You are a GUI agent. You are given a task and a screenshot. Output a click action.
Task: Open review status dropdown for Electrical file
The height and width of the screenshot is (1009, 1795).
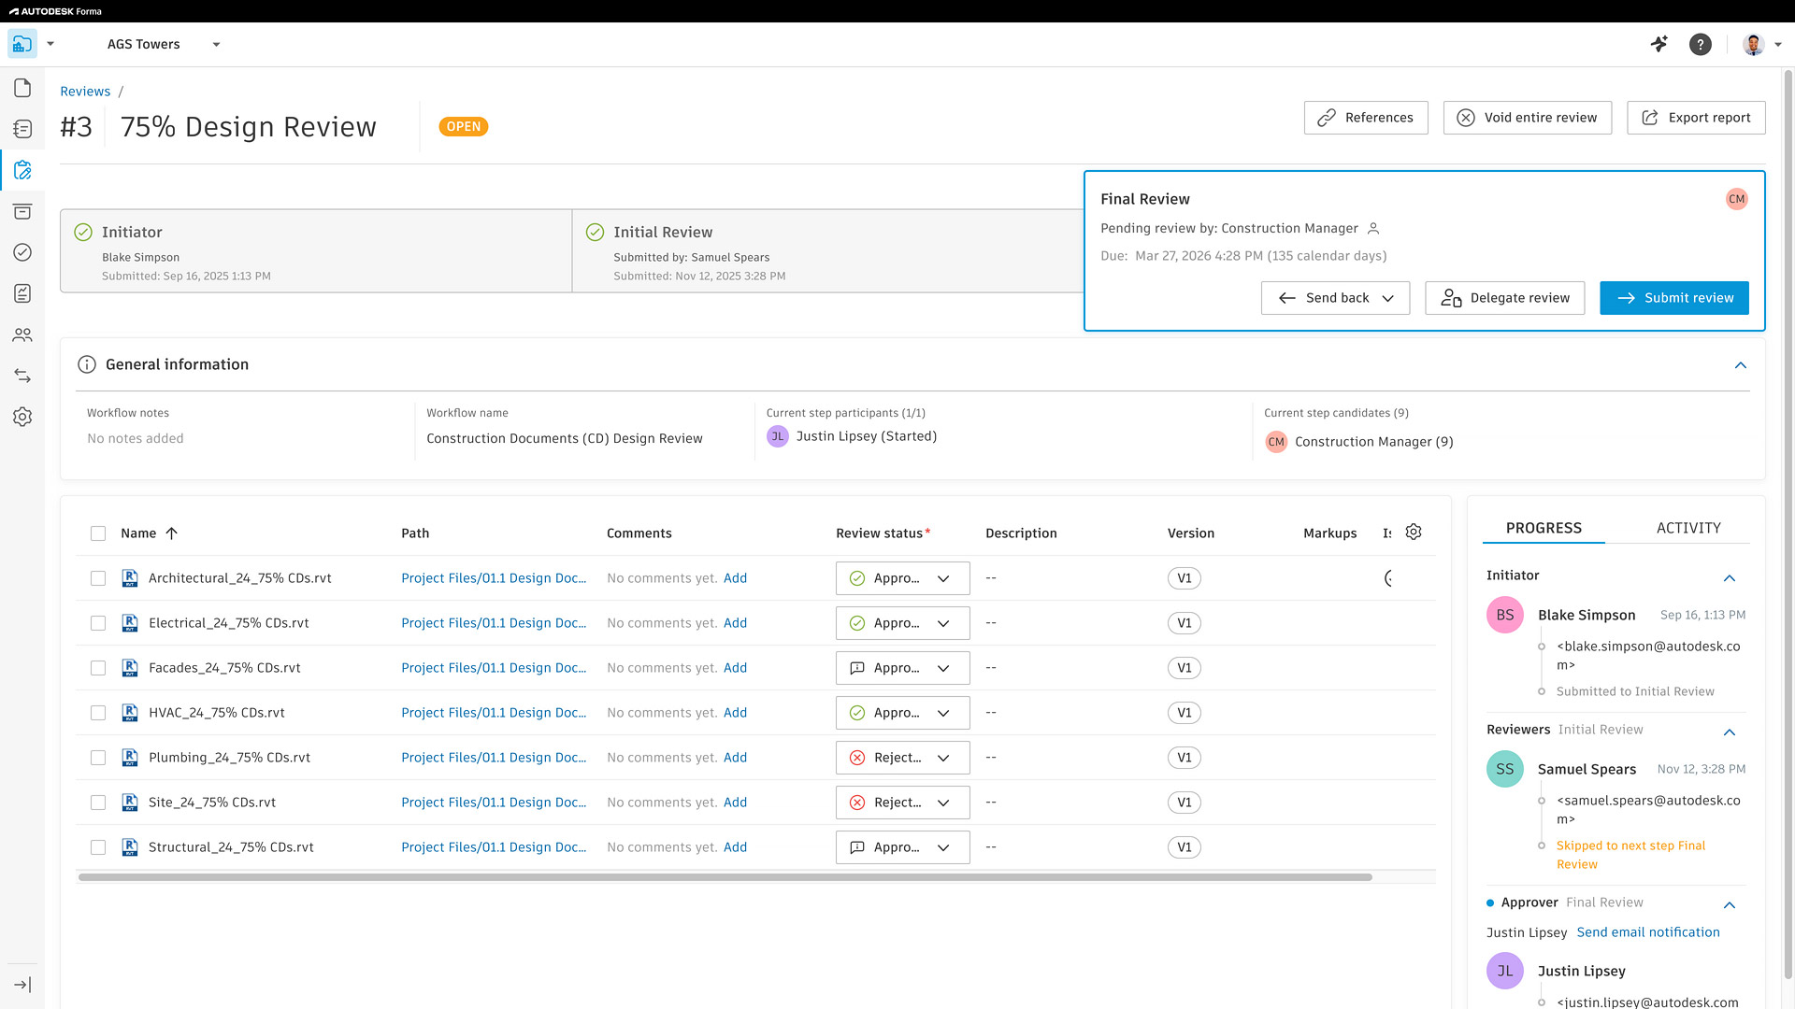click(902, 623)
